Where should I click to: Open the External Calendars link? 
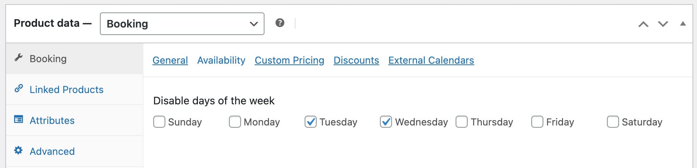[431, 60]
